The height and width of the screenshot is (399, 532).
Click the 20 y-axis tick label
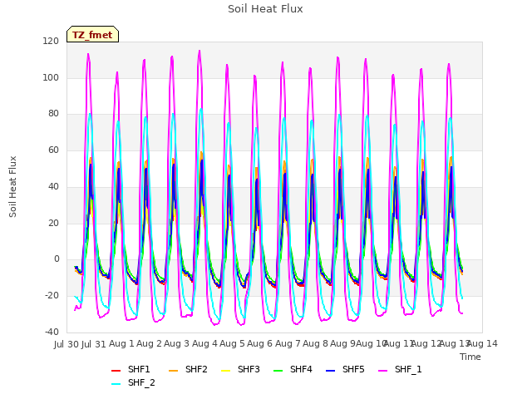(53, 223)
